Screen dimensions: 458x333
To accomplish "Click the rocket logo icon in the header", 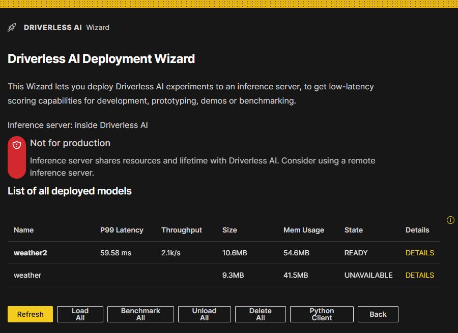I will 11,27.
